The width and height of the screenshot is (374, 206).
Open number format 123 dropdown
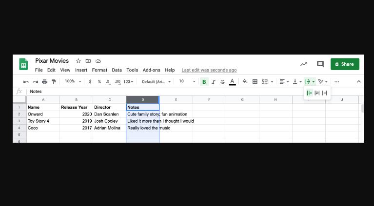click(x=128, y=82)
